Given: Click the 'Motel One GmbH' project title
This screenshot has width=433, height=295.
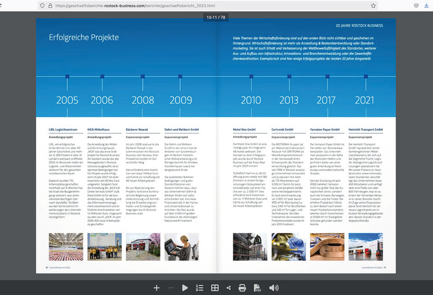Looking at the screenshot, I should click(244, 130).
